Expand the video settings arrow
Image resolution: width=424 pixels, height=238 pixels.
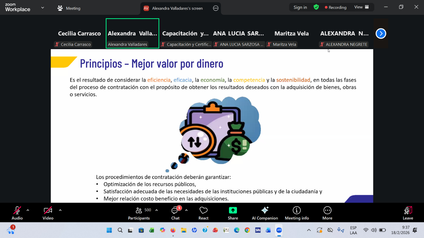tap(60, 210)
